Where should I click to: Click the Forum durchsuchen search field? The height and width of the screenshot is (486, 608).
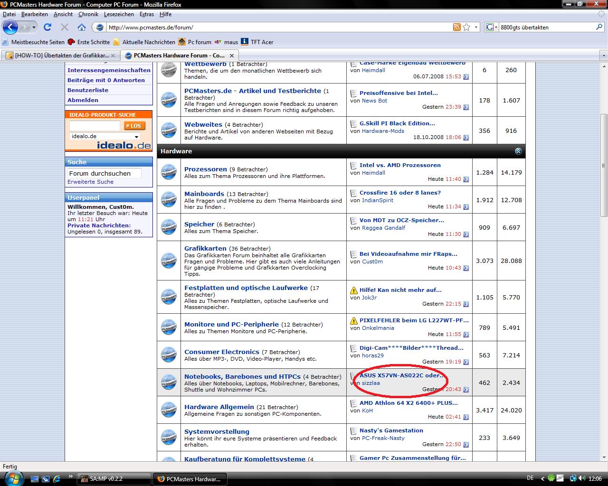104,173
